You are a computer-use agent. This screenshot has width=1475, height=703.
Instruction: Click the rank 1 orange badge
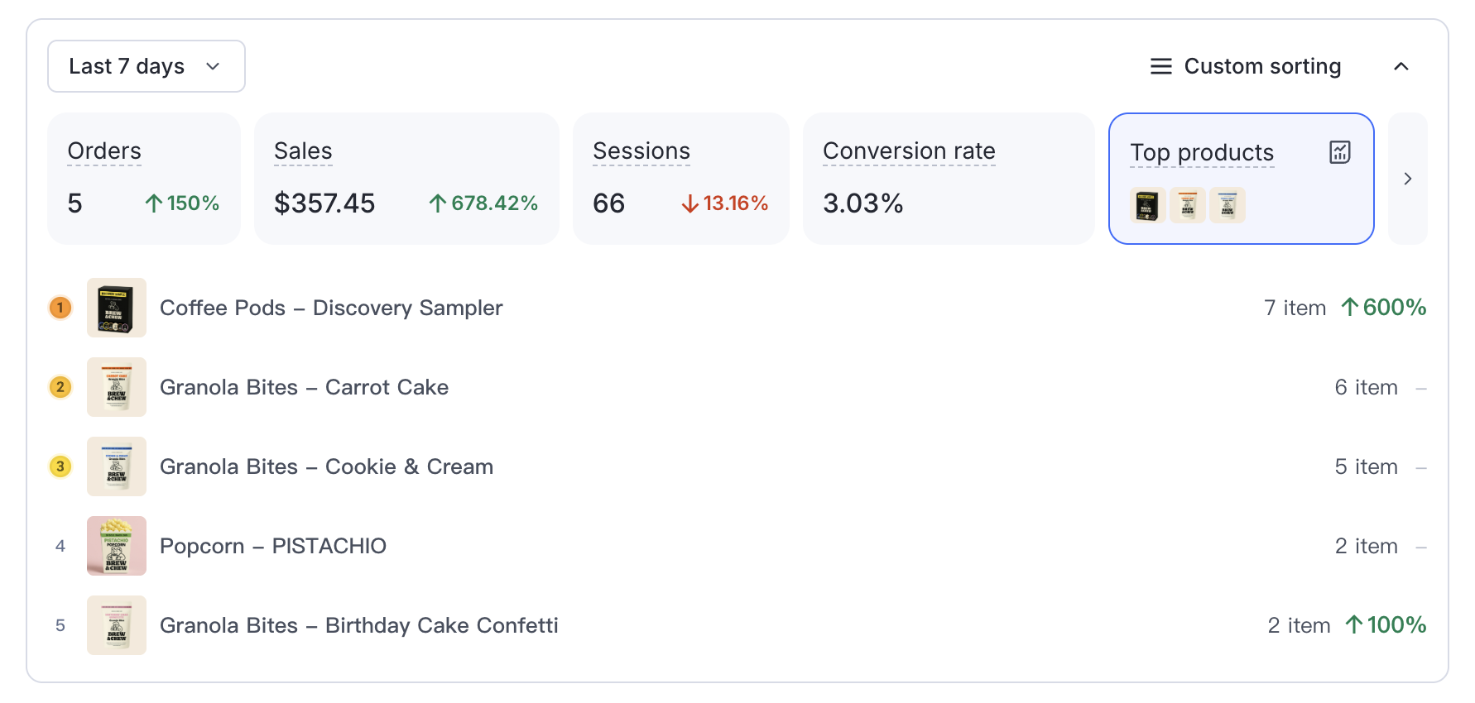[x=60, y=308]
